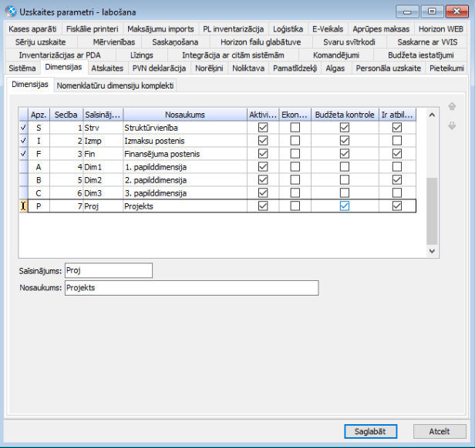Toggle Budžeta kontrole for Finansējuma postenis row

345,154
